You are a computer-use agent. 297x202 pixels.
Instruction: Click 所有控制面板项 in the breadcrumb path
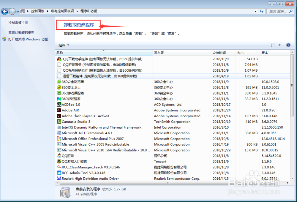point(62,11)
